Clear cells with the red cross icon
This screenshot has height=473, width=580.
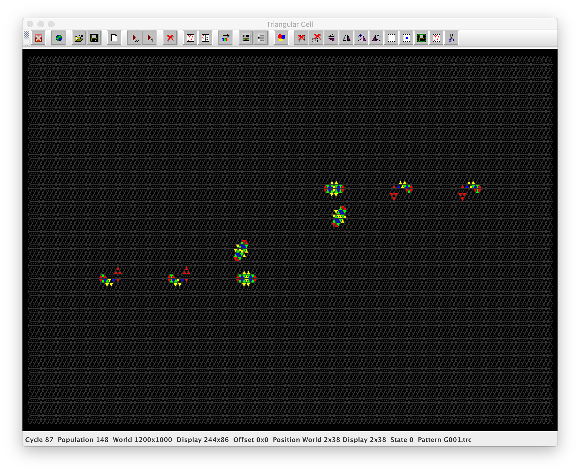pos(170,38)
